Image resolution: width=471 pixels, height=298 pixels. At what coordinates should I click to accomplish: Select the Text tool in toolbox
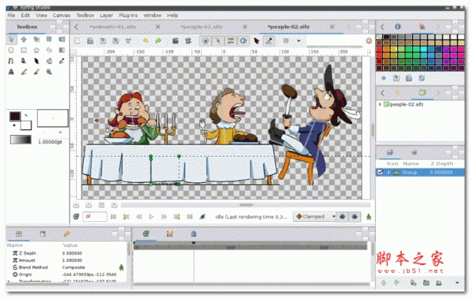[11, 71]
